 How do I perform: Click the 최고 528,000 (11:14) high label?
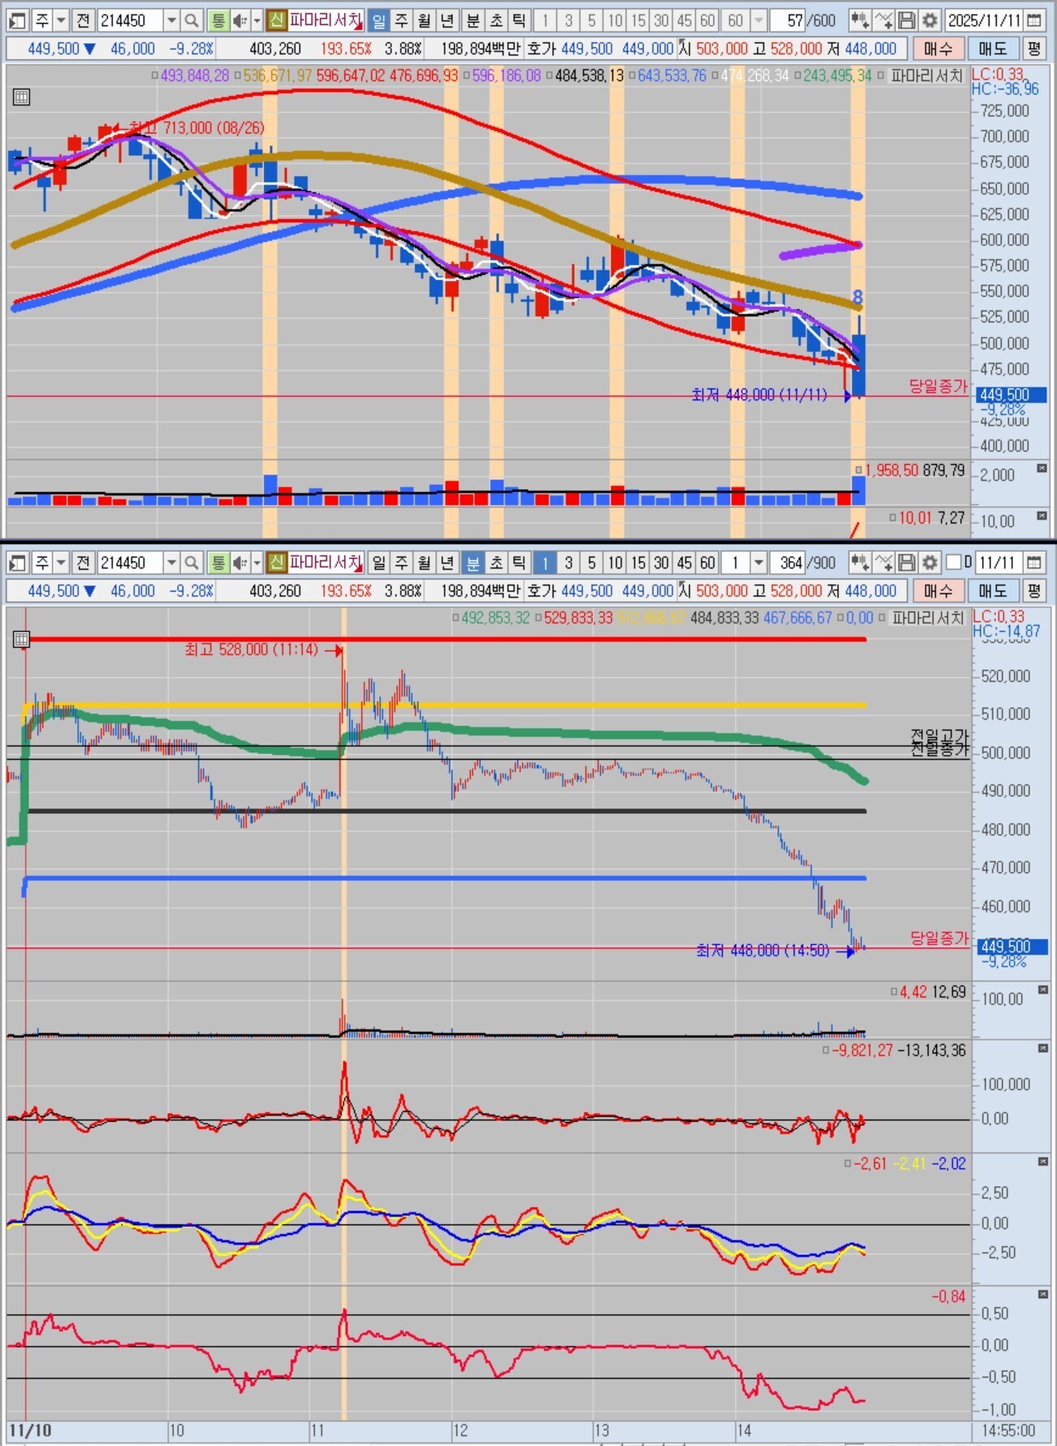point(252,649)
